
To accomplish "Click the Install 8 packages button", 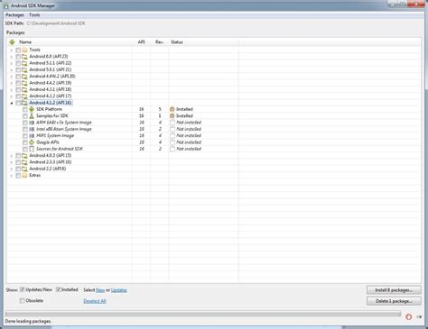I will pos(394,290).
